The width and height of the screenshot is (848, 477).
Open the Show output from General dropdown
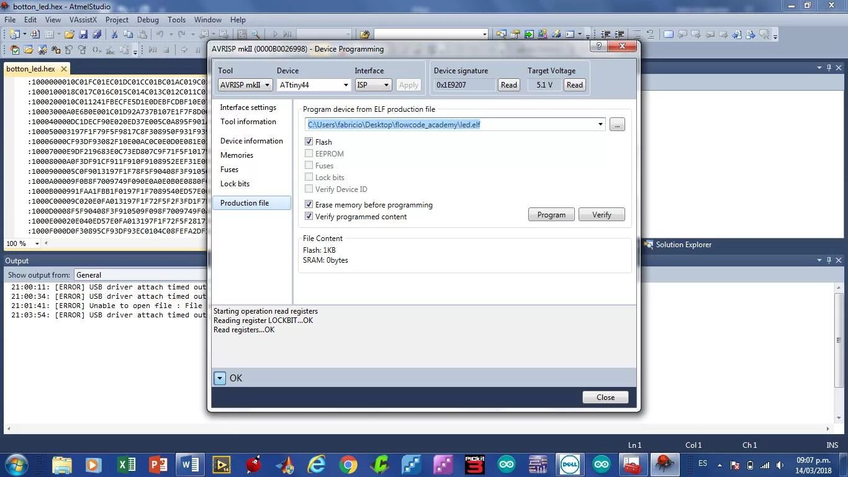coord(140,275)
